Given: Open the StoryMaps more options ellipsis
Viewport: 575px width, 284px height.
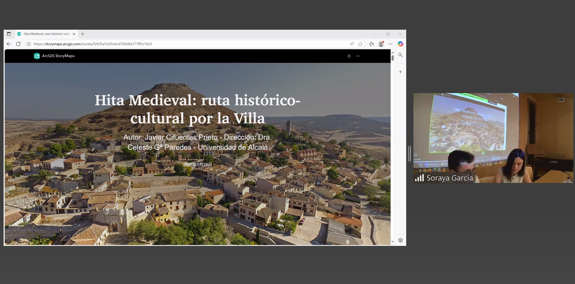Looking at the screenshot, I should click(358, 56).
